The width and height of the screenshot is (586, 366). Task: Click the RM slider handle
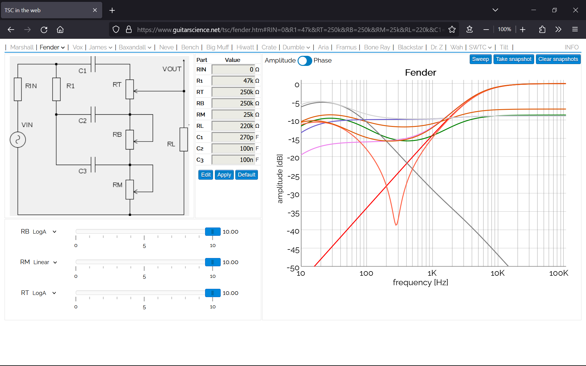point(213,262)
